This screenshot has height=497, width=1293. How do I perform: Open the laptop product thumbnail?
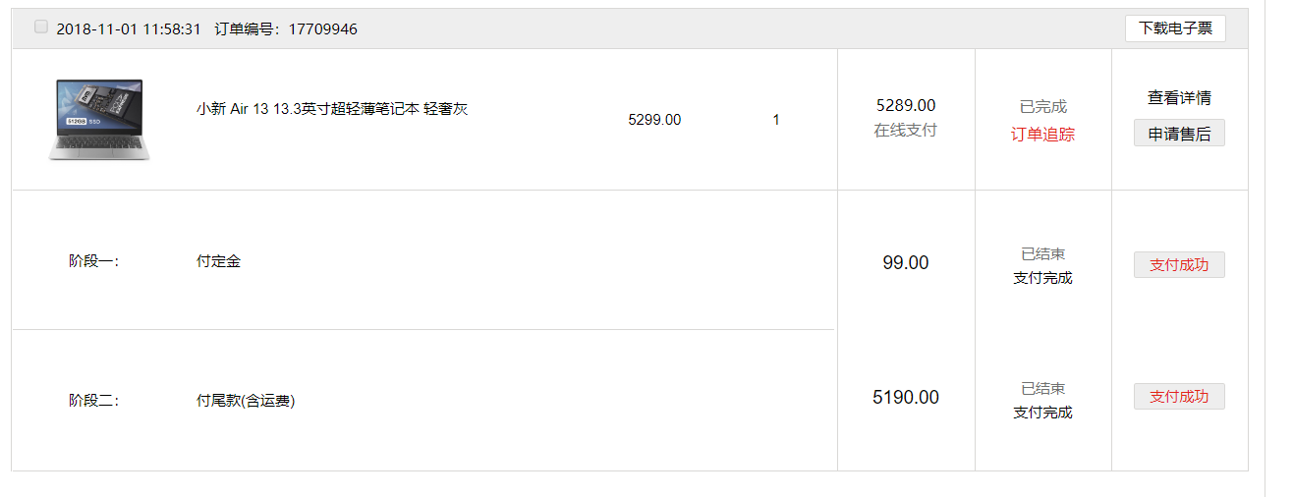[x=99, y=120]
